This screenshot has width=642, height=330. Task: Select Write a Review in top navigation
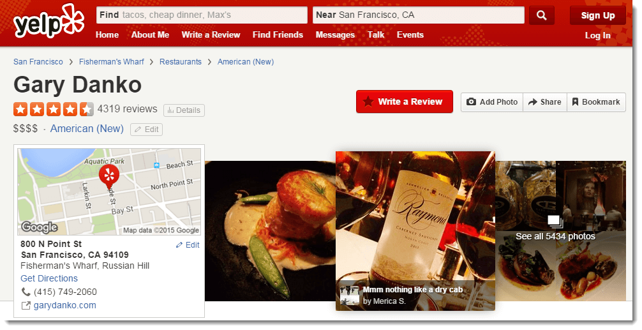(x=211, y=35)
